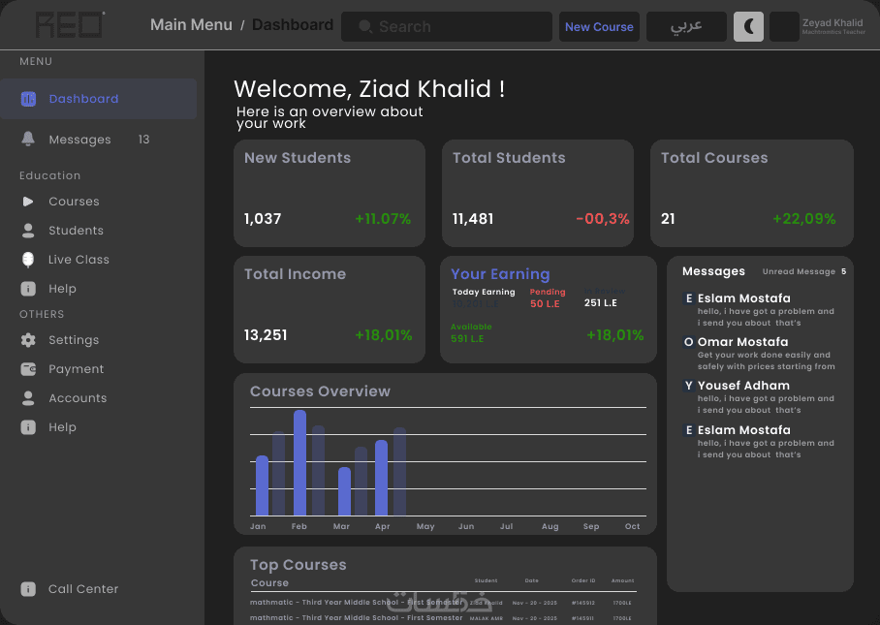Screen dimensions: 880x625
Task: Click the Call Center info icon
Action: coord(28,589)
